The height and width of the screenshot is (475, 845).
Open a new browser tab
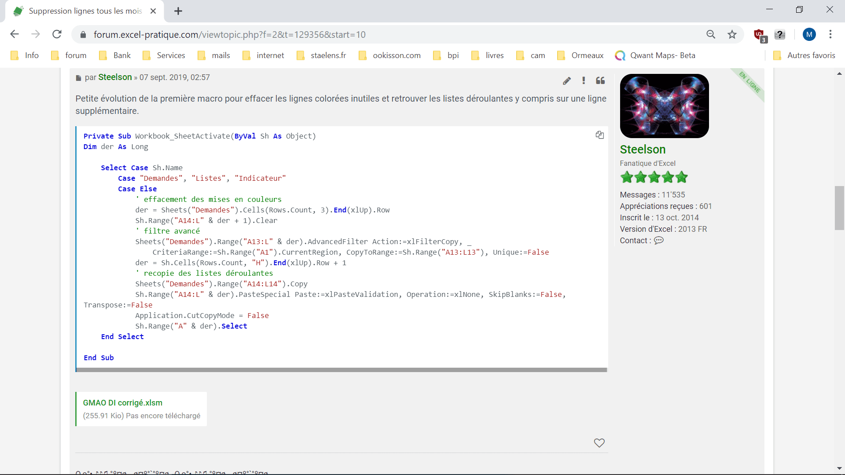click(178, 11)
